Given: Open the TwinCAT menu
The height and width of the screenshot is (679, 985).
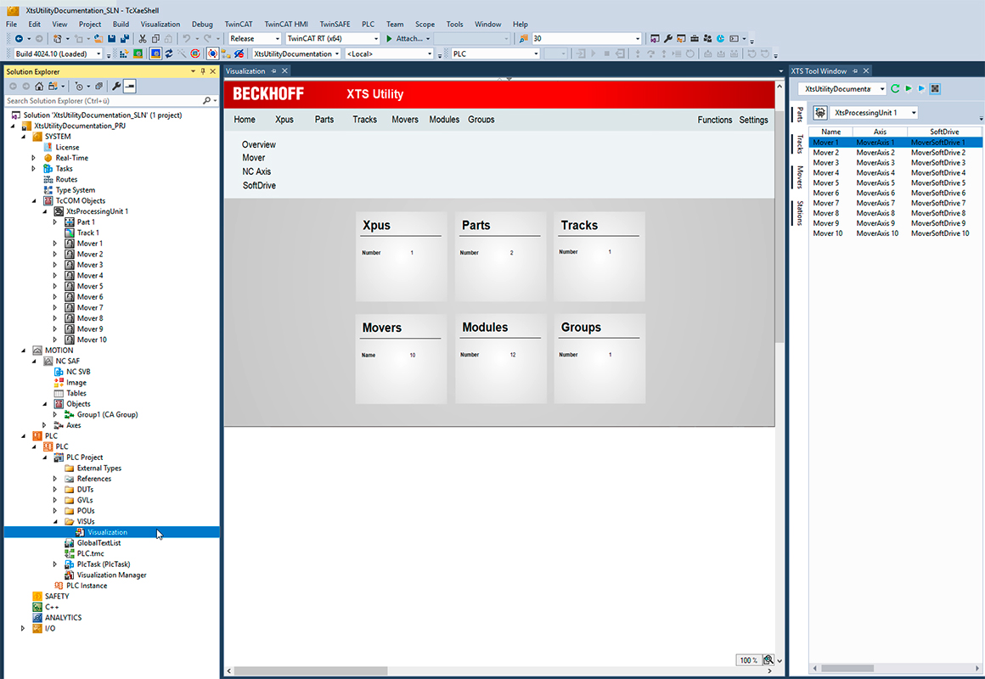Looking at the screenshot, I should [239, 25].
